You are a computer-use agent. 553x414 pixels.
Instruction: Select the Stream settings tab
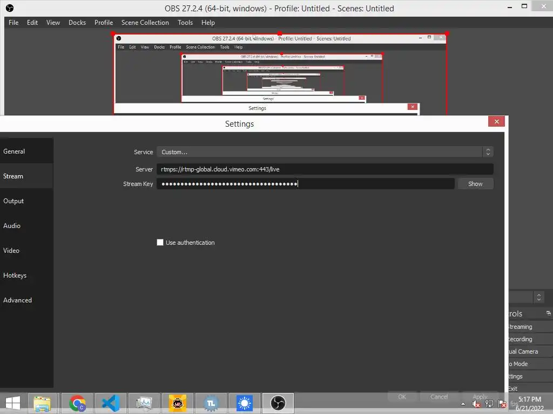tap(26, 176)
